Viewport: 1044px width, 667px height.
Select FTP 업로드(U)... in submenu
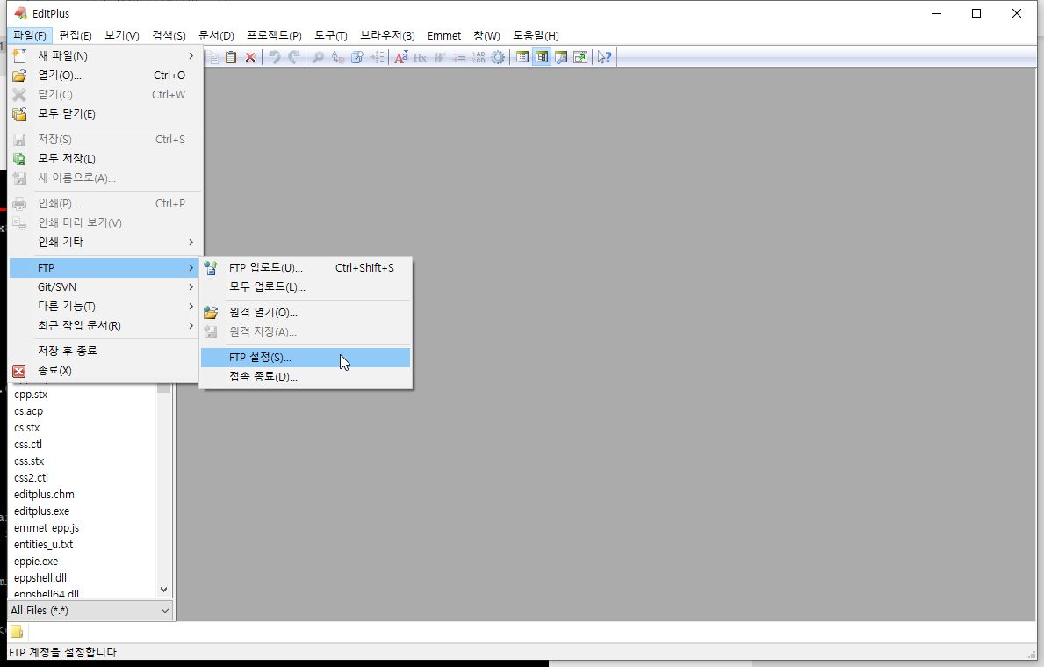pos(306,268)
